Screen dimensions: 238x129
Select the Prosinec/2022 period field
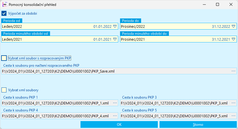(x=178, y=26)
